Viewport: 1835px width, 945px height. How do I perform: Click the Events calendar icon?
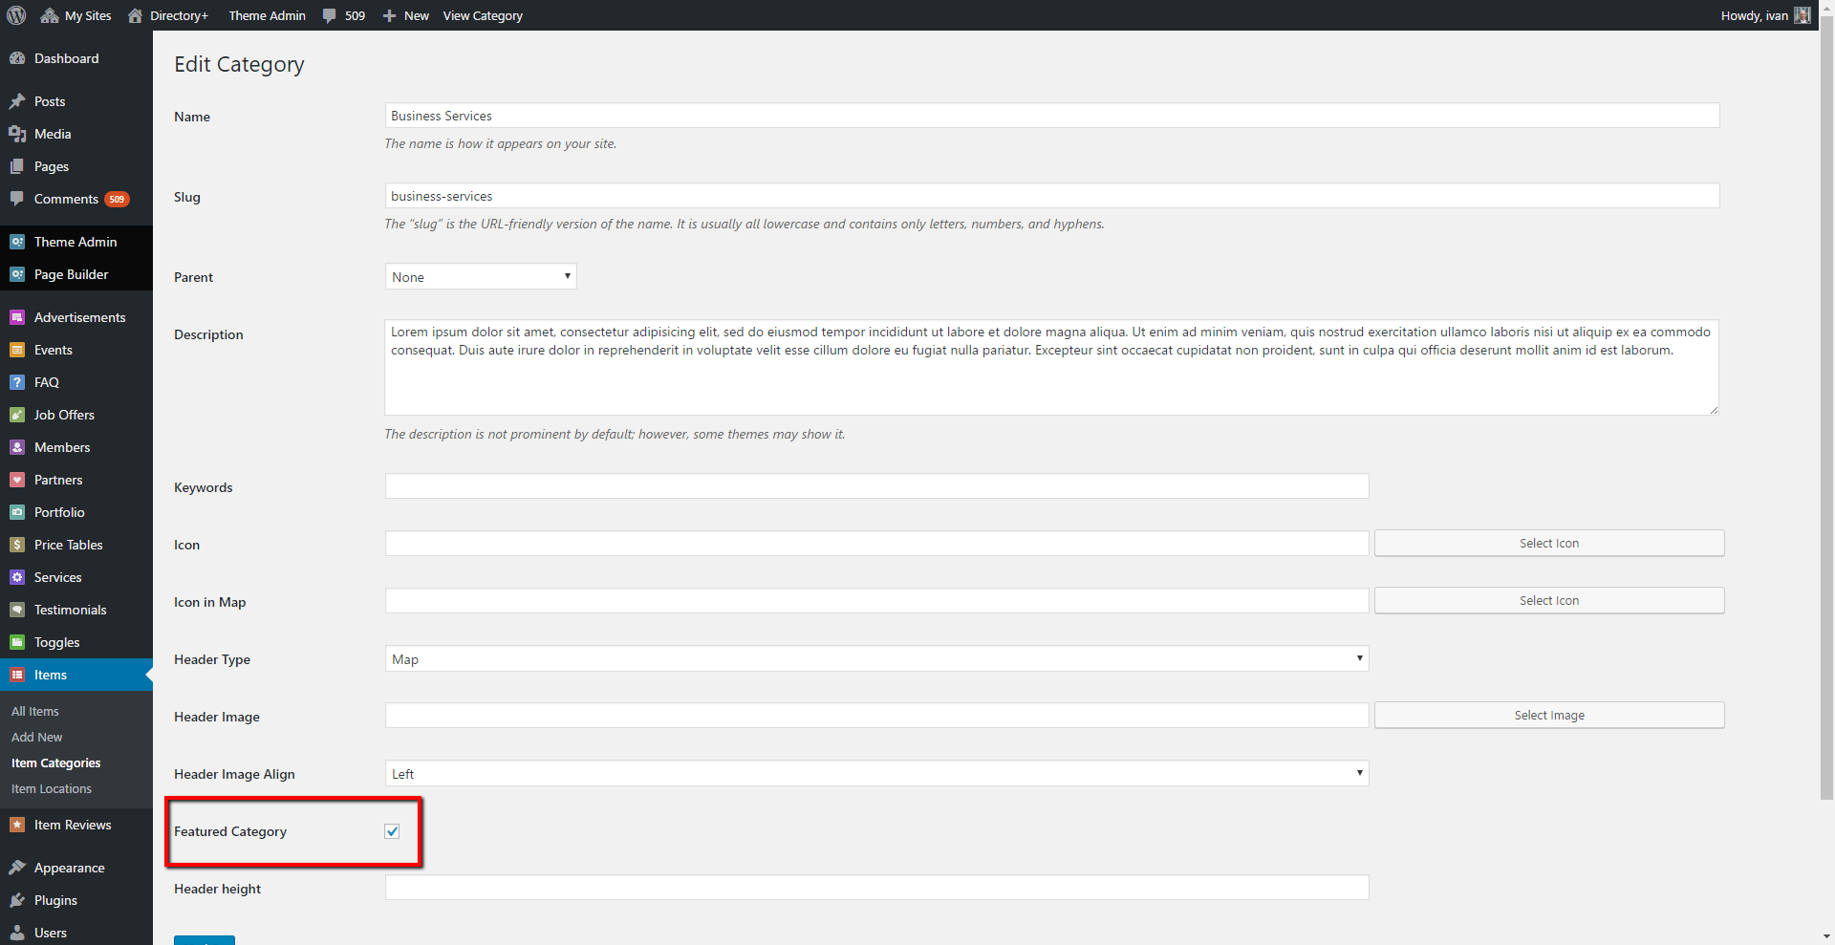coord(17,350)
